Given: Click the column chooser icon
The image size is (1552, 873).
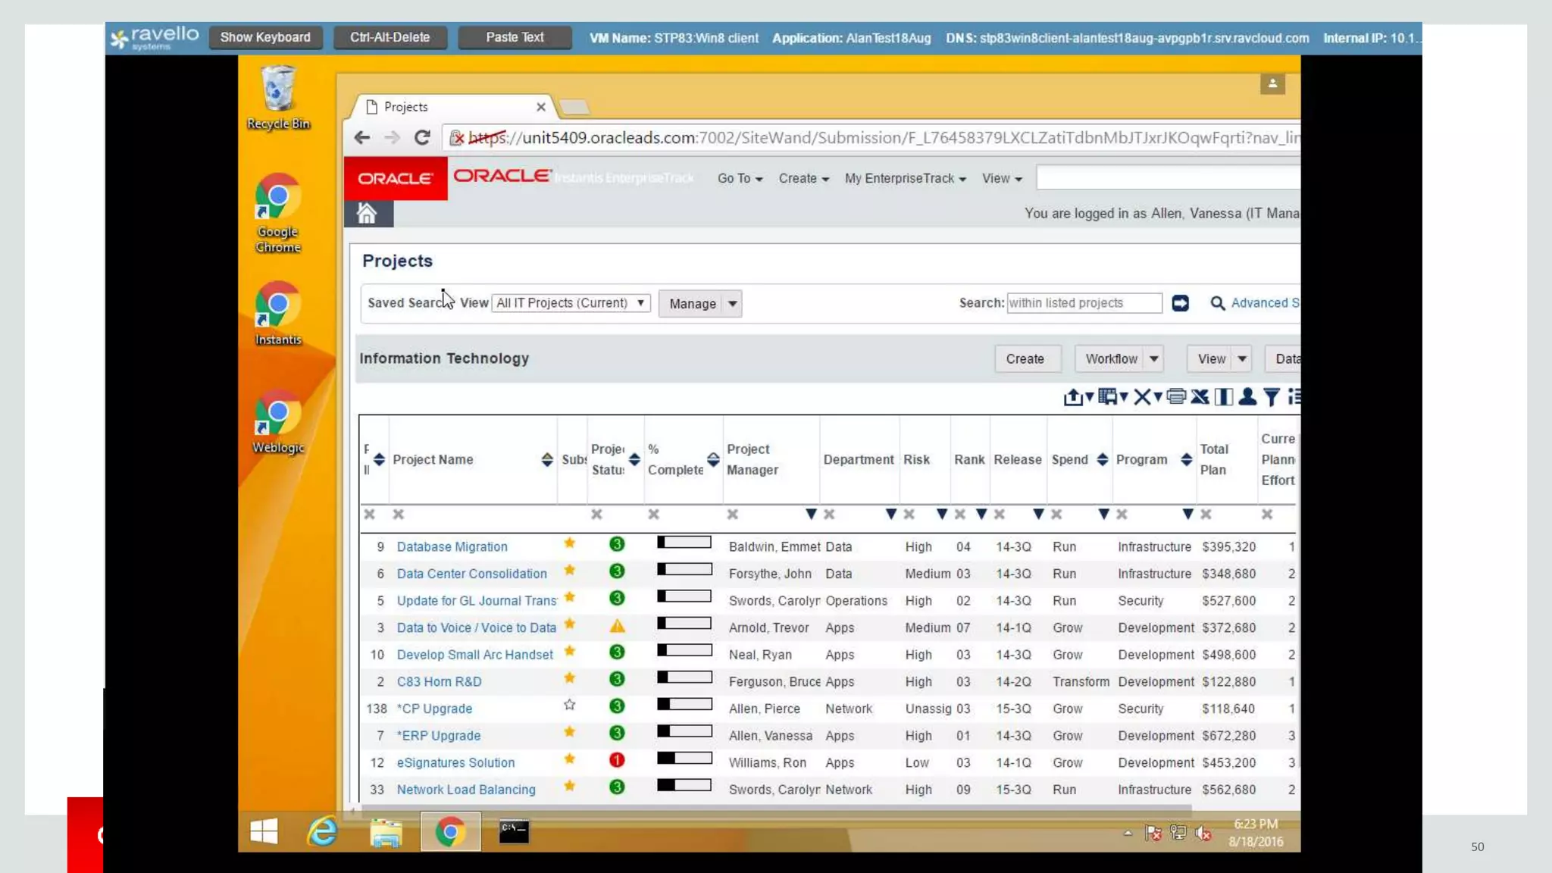Looking at the screenshot, I should pos(1223,396).
